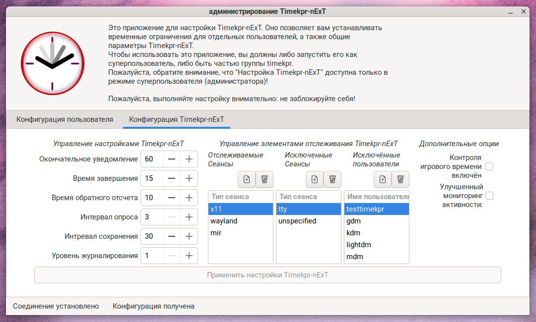Choose lightdm in the excluded users list

pos(359,245)
